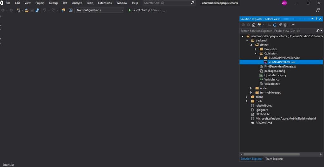Click the New Project toolbar icon
The height and width of the screenshot is (167, 324).
[18, 10]
